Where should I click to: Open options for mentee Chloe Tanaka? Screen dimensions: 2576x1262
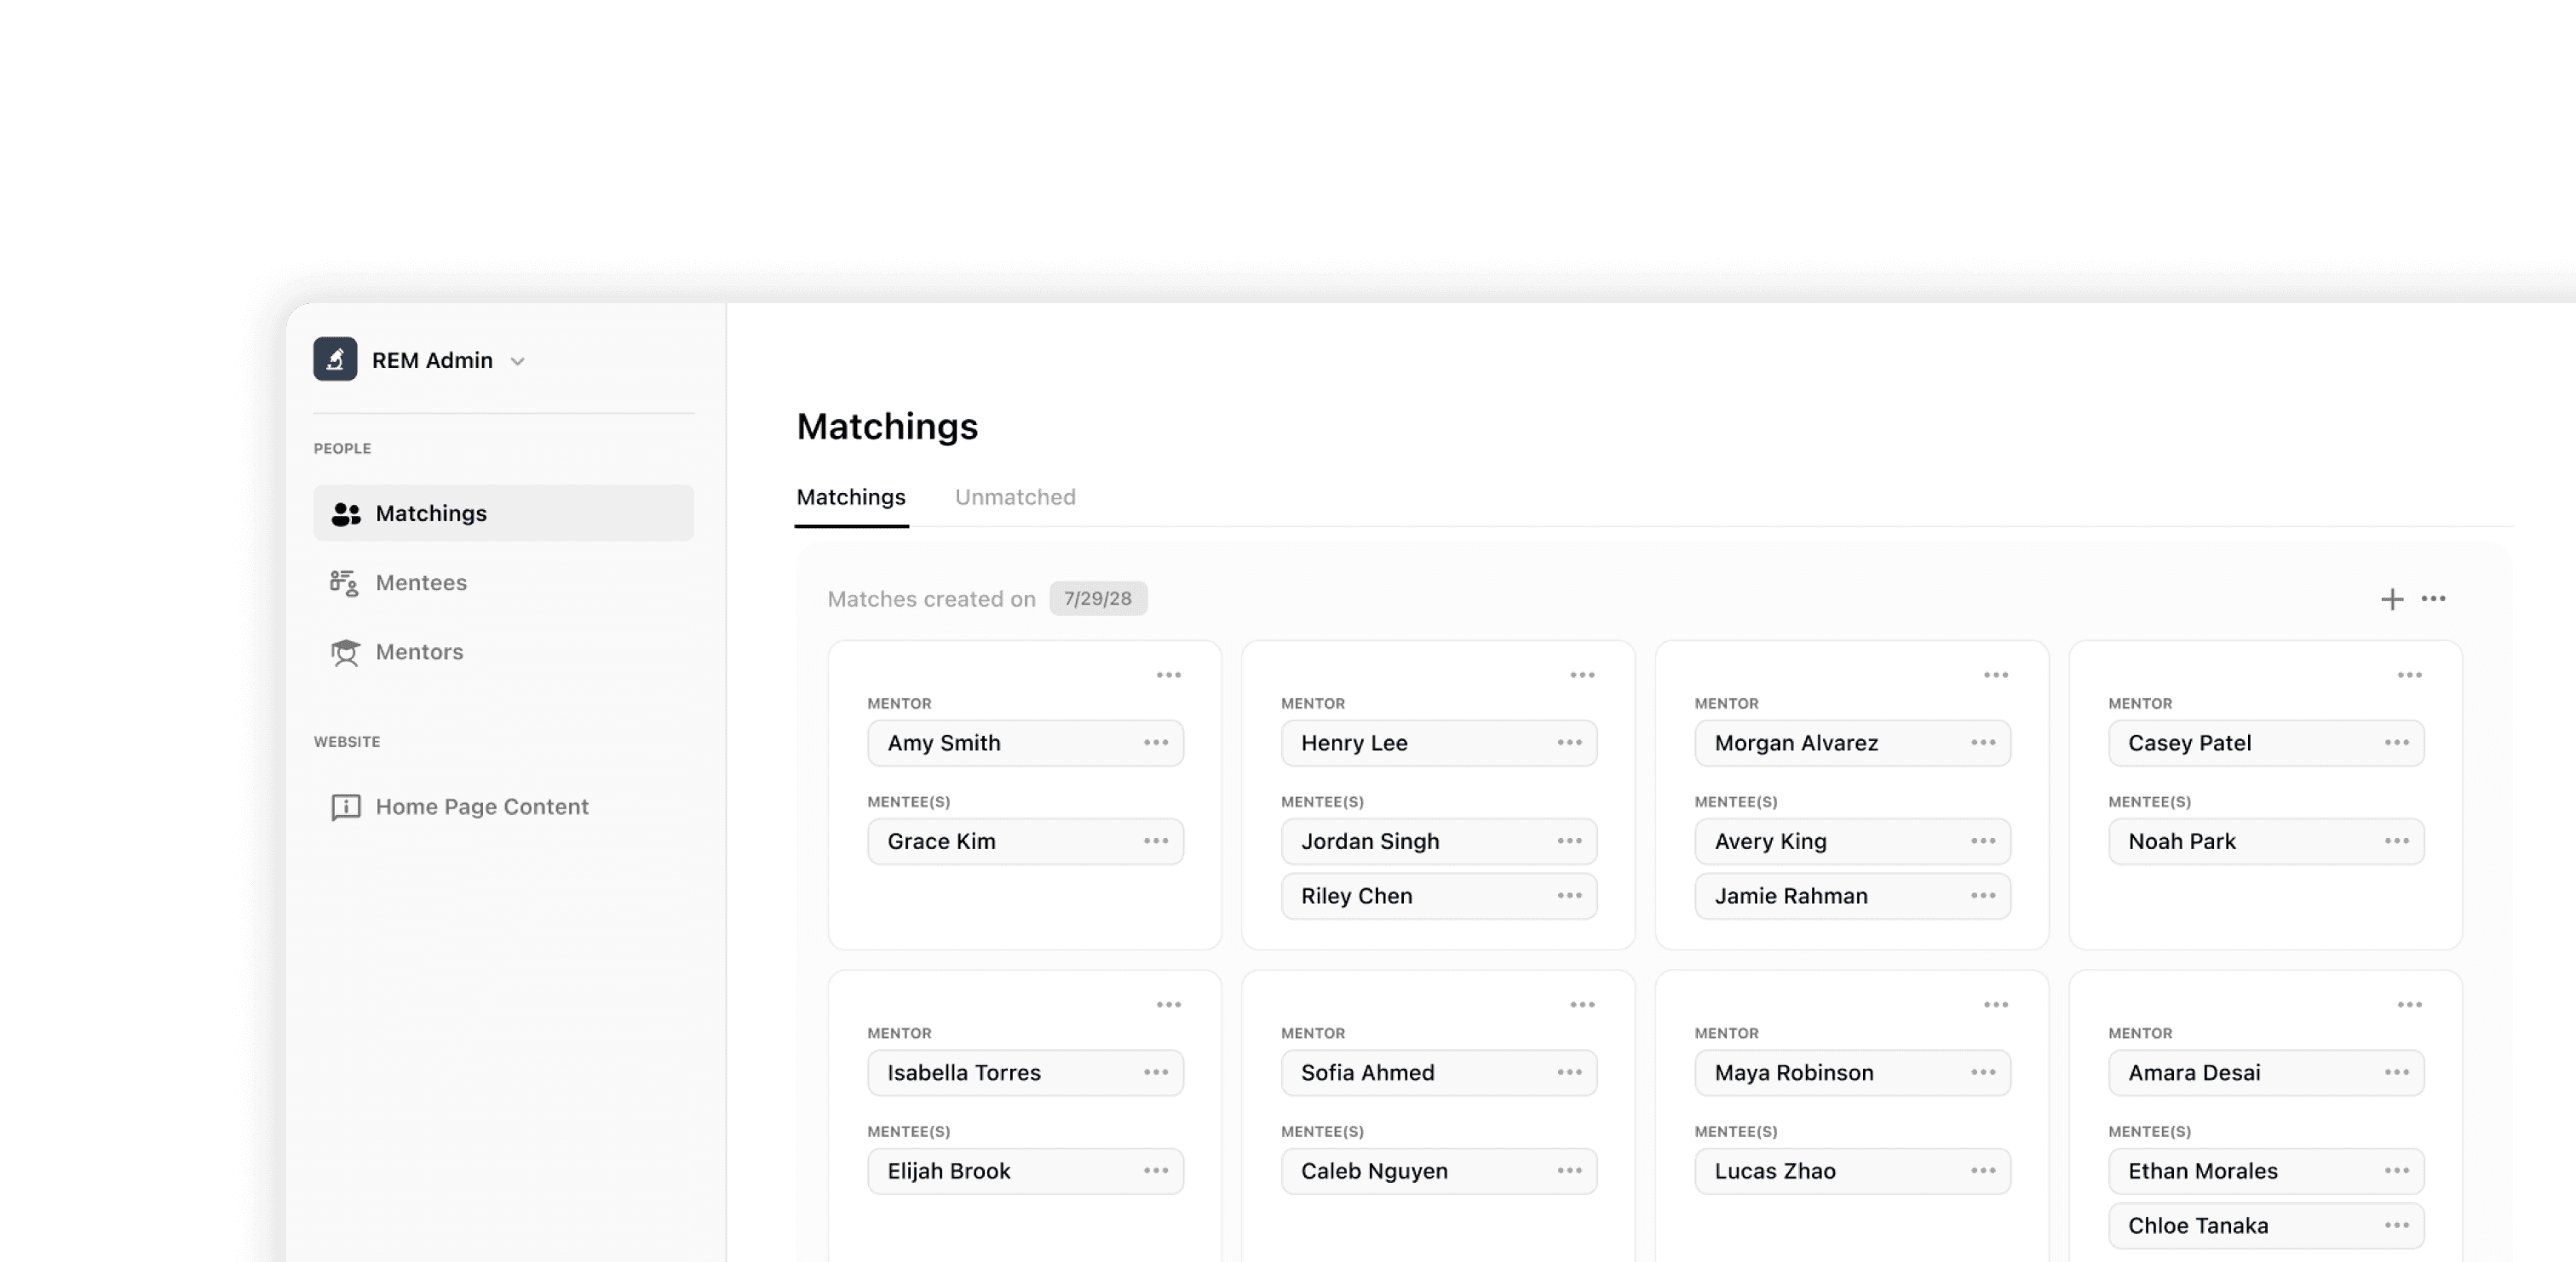(x=2396, y=1225)
